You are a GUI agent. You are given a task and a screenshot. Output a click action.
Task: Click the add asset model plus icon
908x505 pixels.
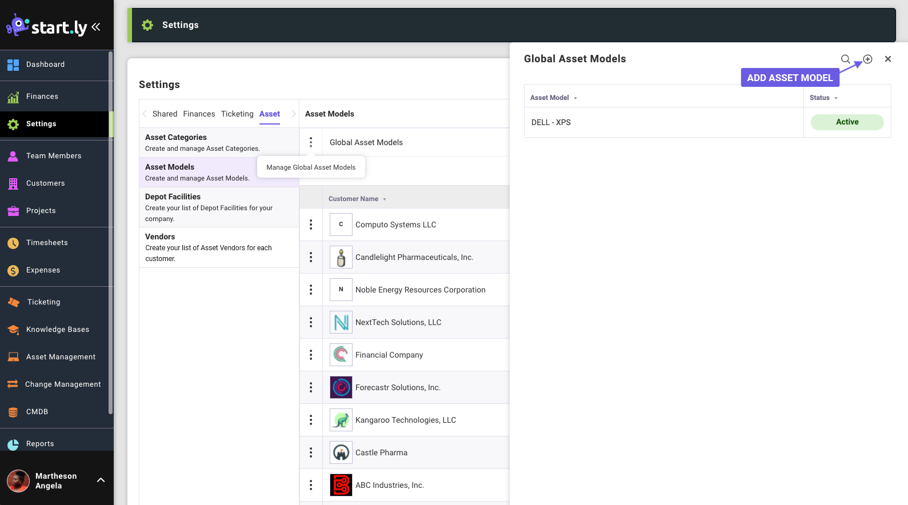[x=867, y=59]
